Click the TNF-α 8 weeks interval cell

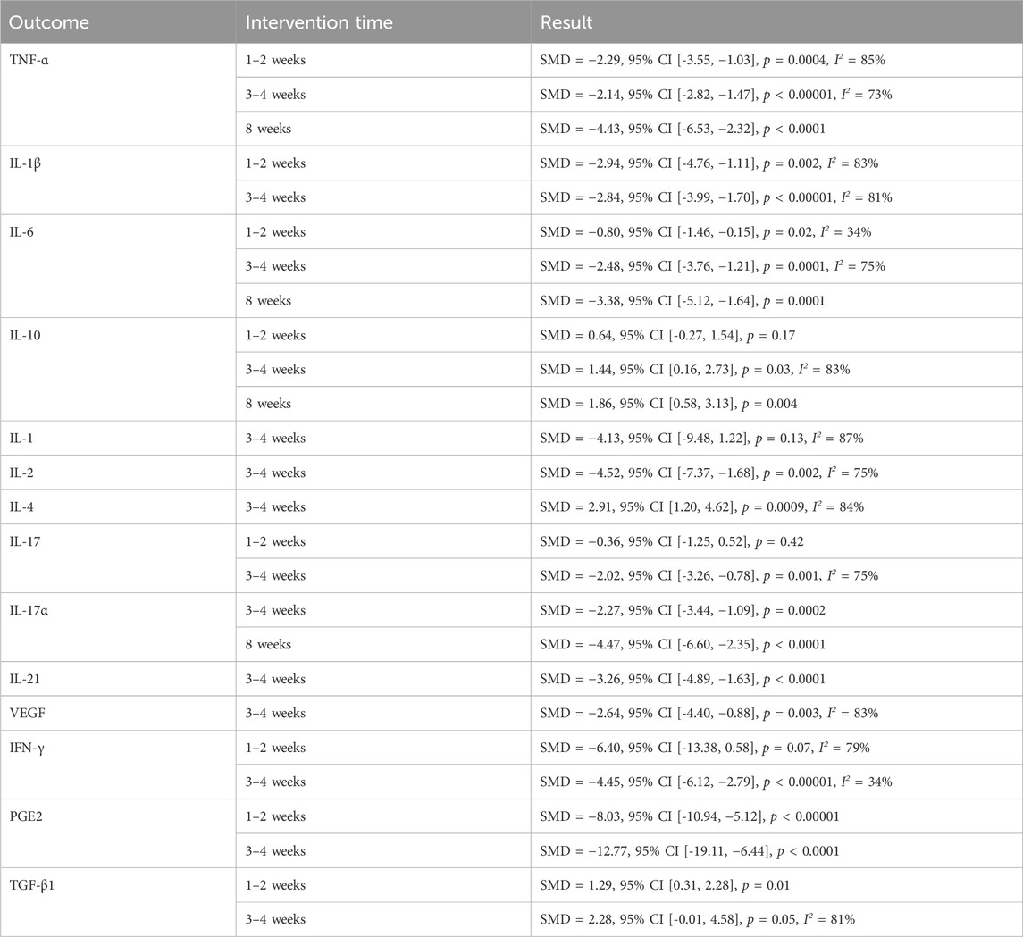pos(383,129)
